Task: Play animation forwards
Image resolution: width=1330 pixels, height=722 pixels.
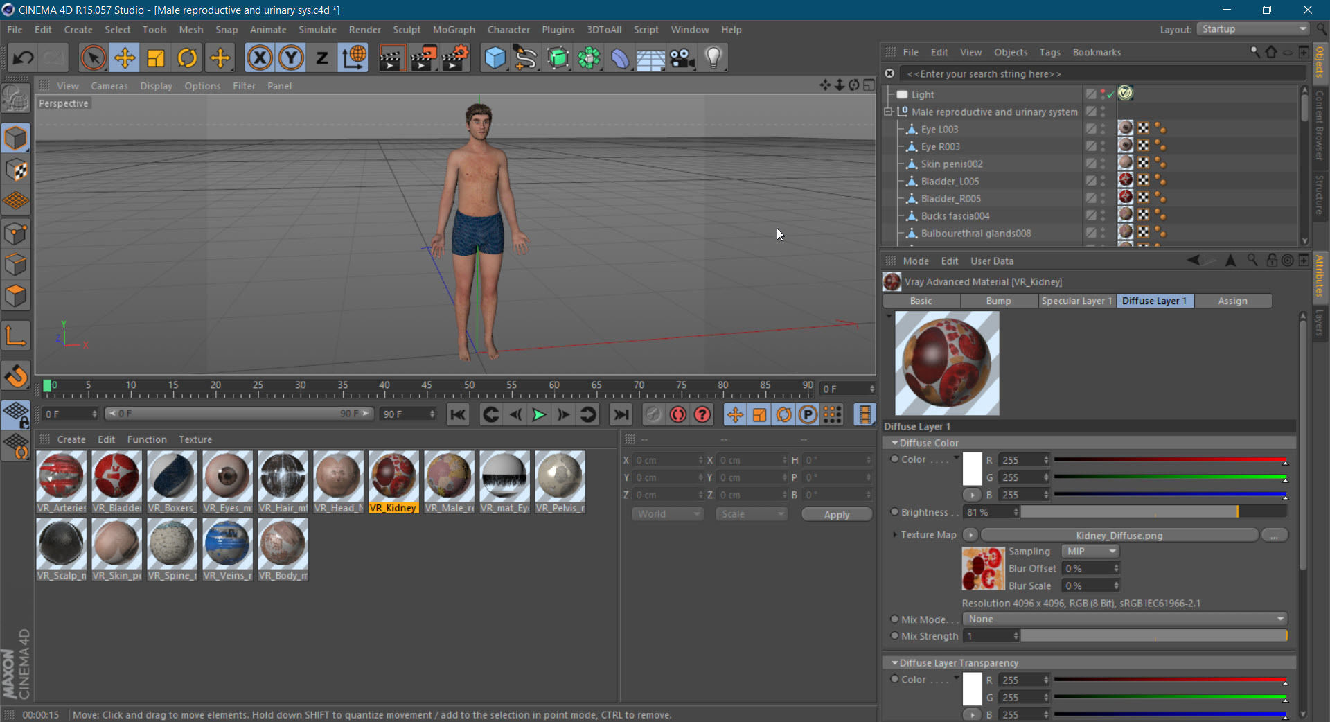Action: (x=538, y=414)
